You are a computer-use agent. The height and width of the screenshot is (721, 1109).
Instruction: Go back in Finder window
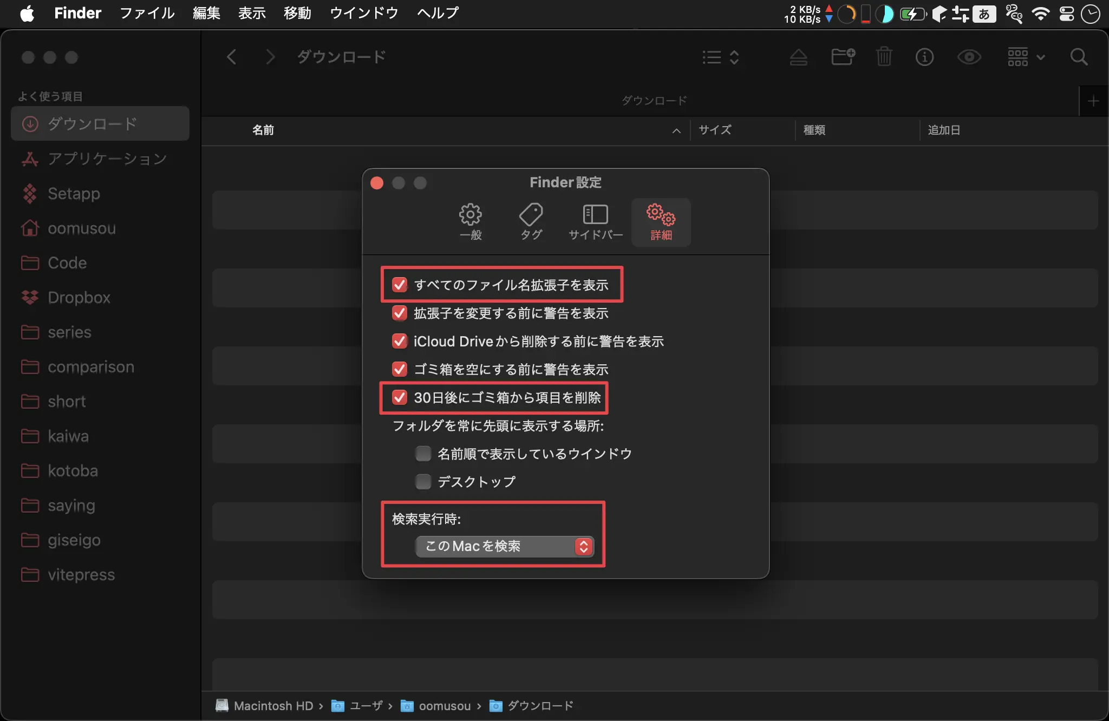pos(232,57)
